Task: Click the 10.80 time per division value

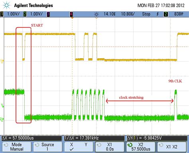Action: tap(128, 14)
